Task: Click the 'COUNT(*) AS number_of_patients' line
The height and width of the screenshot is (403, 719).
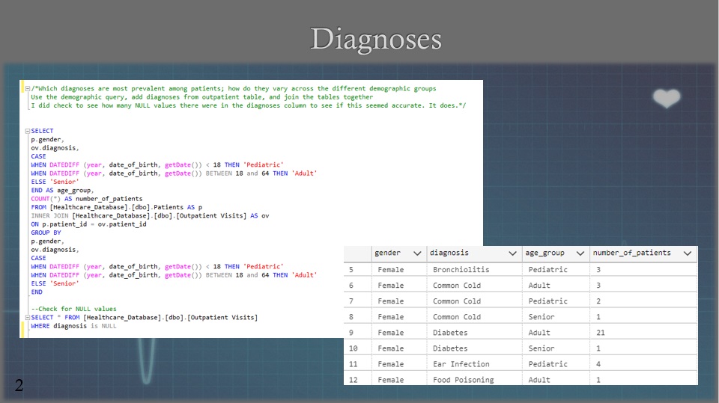Action: pos(87,199)
